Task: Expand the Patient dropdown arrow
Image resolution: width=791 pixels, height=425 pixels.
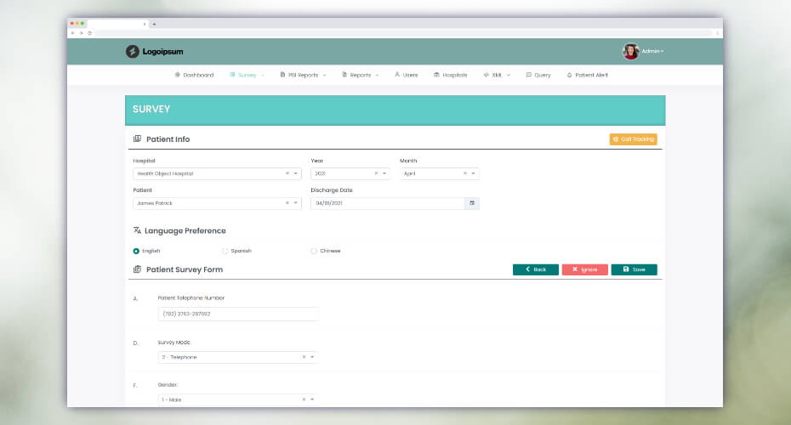Action: point(296,203)
